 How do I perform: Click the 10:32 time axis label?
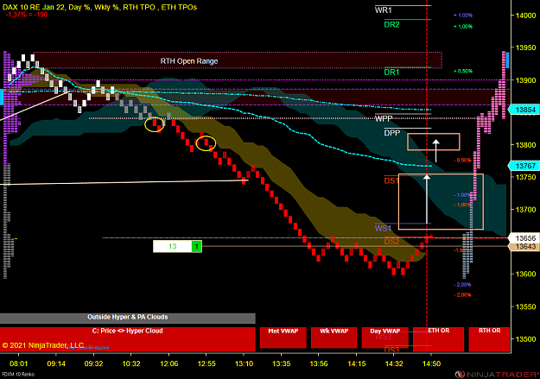(x=131, y=363)
